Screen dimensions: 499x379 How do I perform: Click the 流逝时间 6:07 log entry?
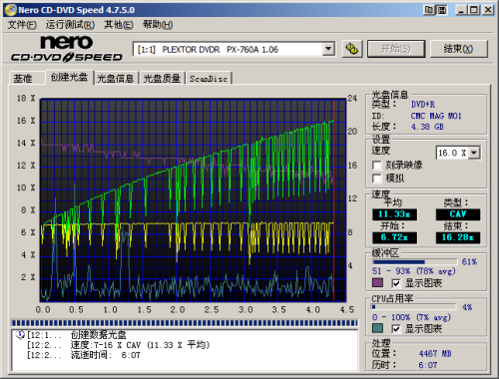coord(106,355)
